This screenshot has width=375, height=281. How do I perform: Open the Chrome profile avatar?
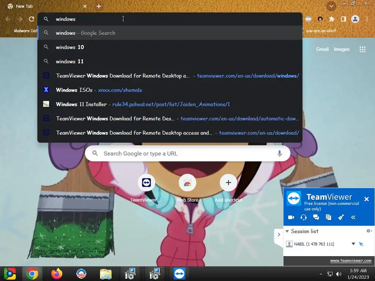click(355, 19)
